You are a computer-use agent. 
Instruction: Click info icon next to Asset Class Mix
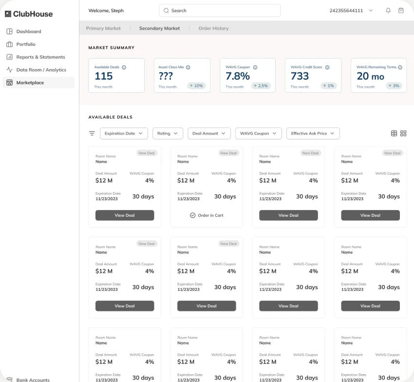[188, 67]
